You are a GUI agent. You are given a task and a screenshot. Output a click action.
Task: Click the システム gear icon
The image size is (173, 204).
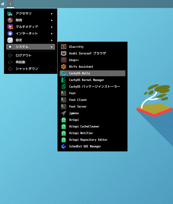10,47
